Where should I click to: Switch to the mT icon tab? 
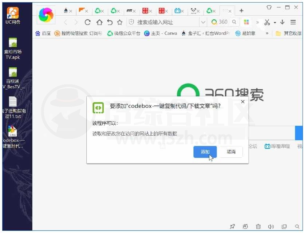(129, 11)
